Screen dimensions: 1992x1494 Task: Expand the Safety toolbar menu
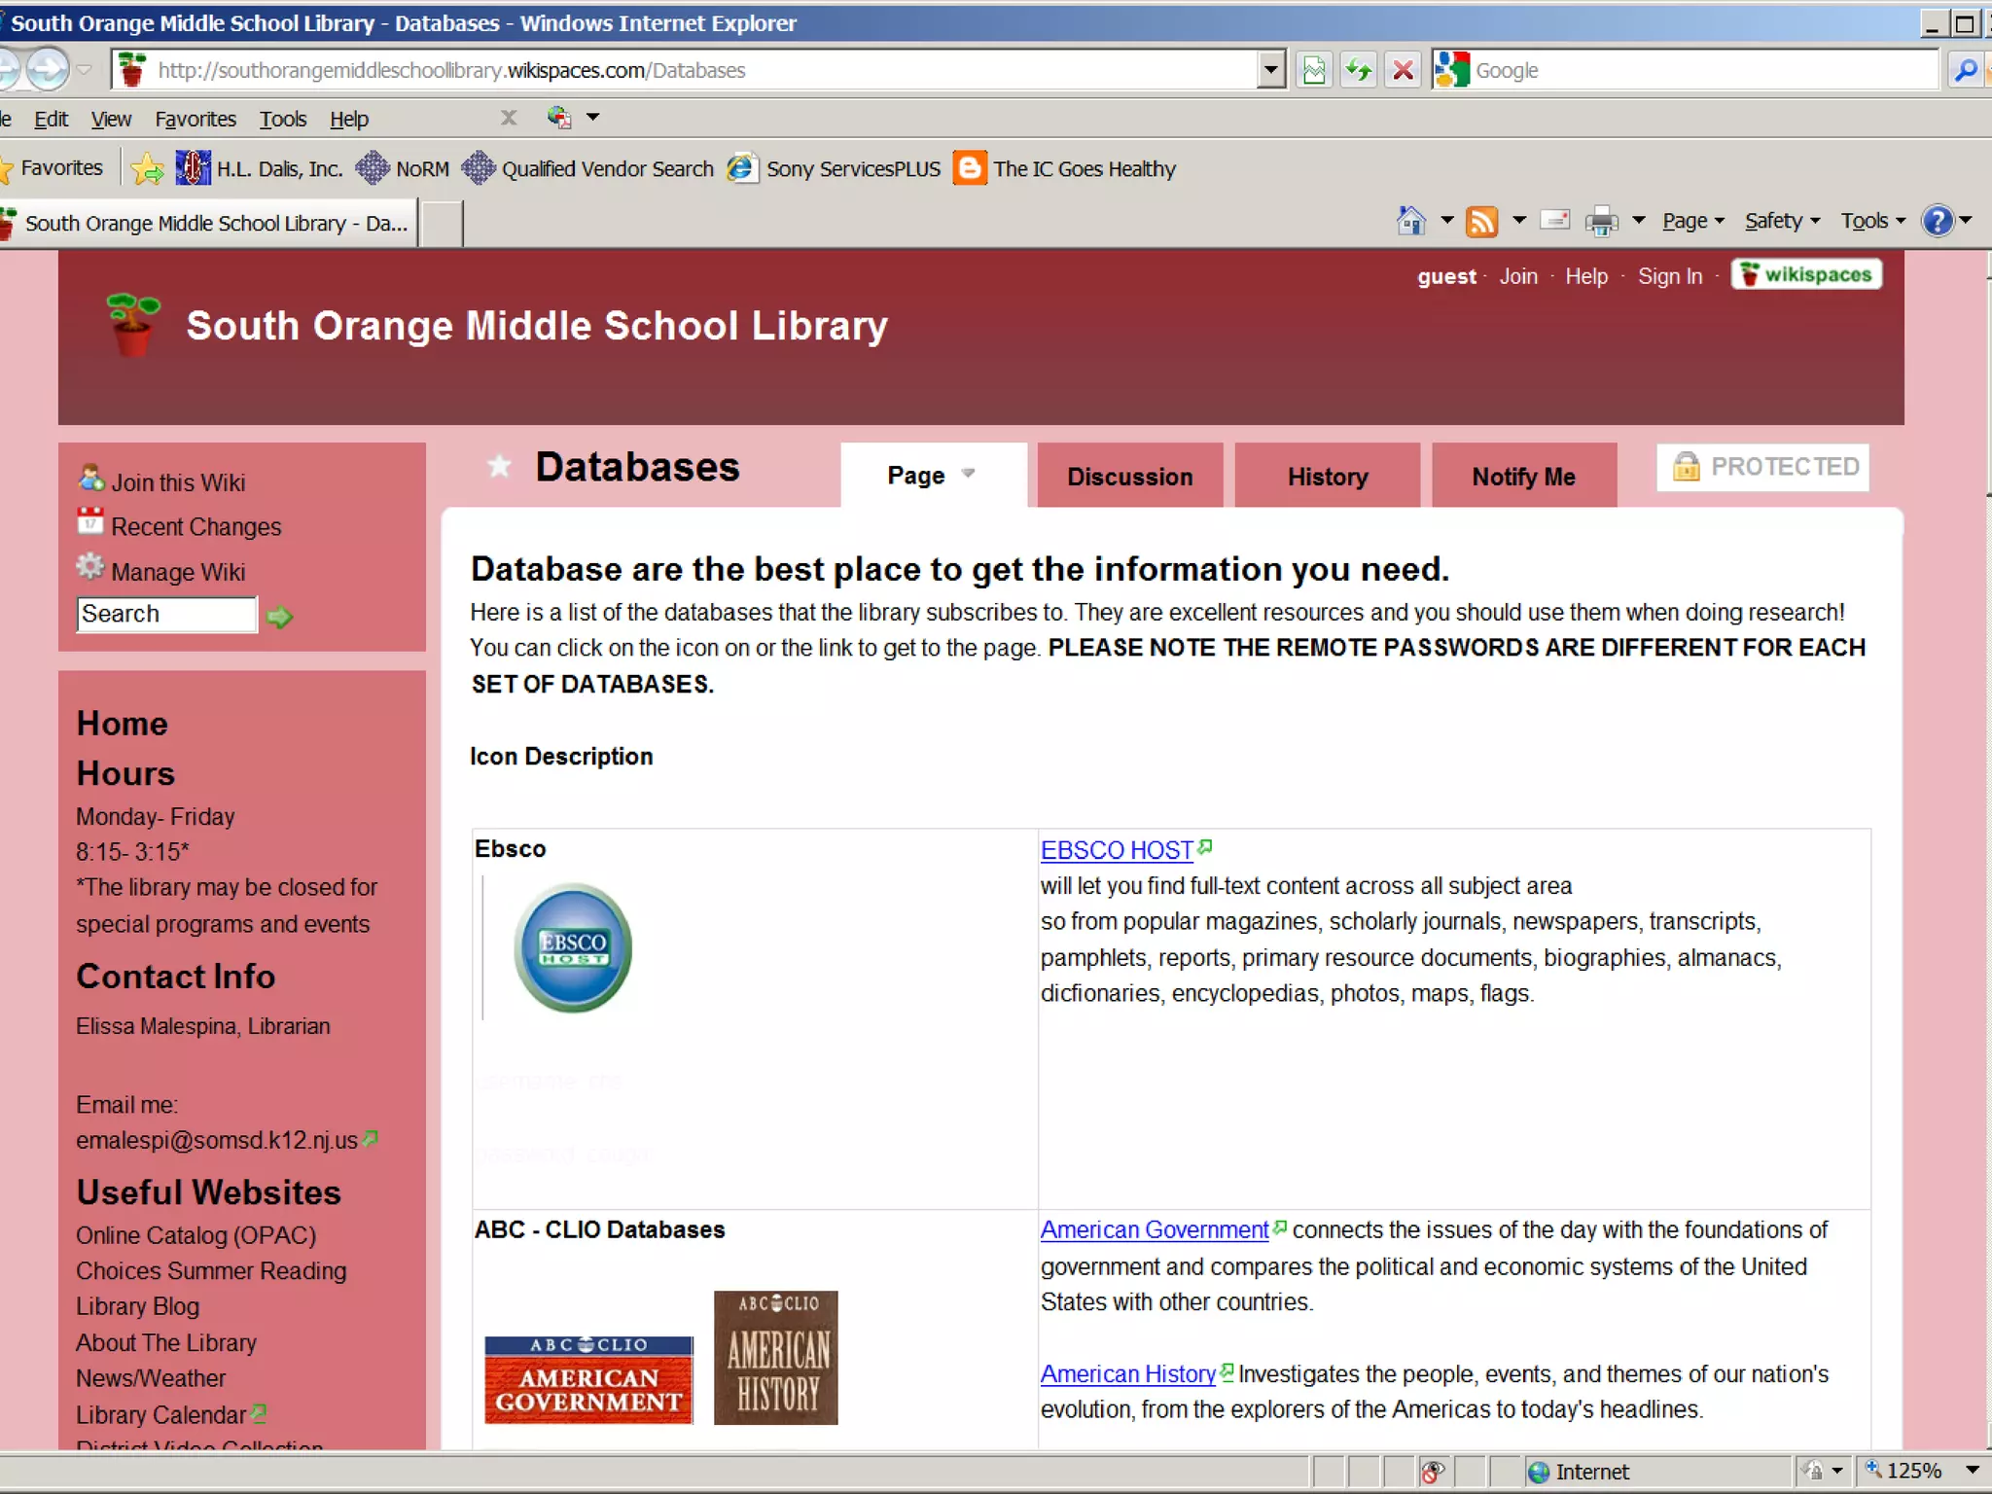pos(1781,222)
